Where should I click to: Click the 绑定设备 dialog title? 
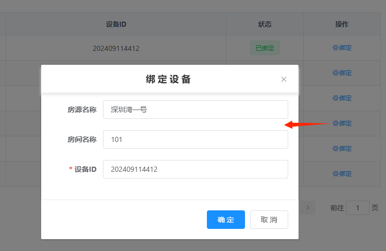(x=169, y=79)
